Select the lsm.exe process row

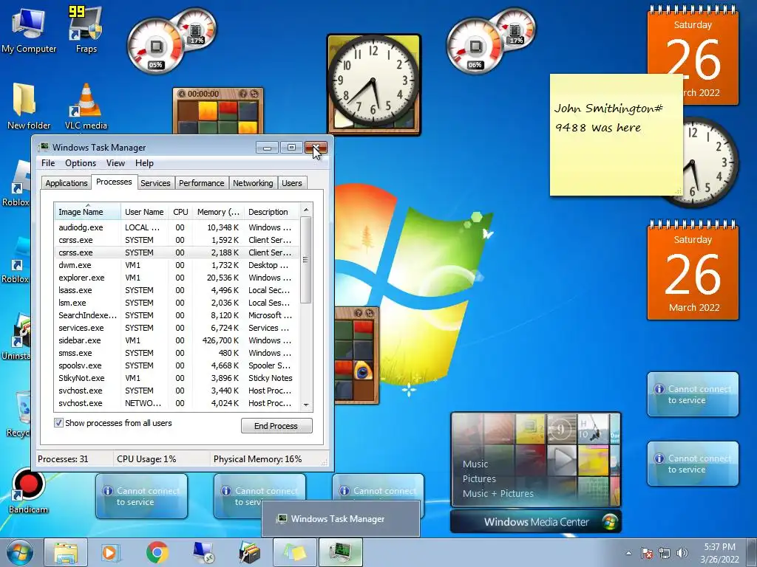[176, 302]
